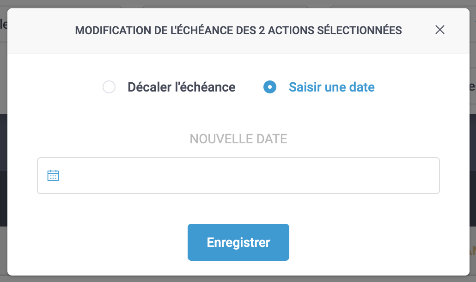Choose the Saisir une date option
The width and height of the screenshot is (476, 282).
click(269, 87)
